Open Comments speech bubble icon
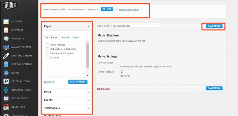238x116 pixels. click(6, 39)
